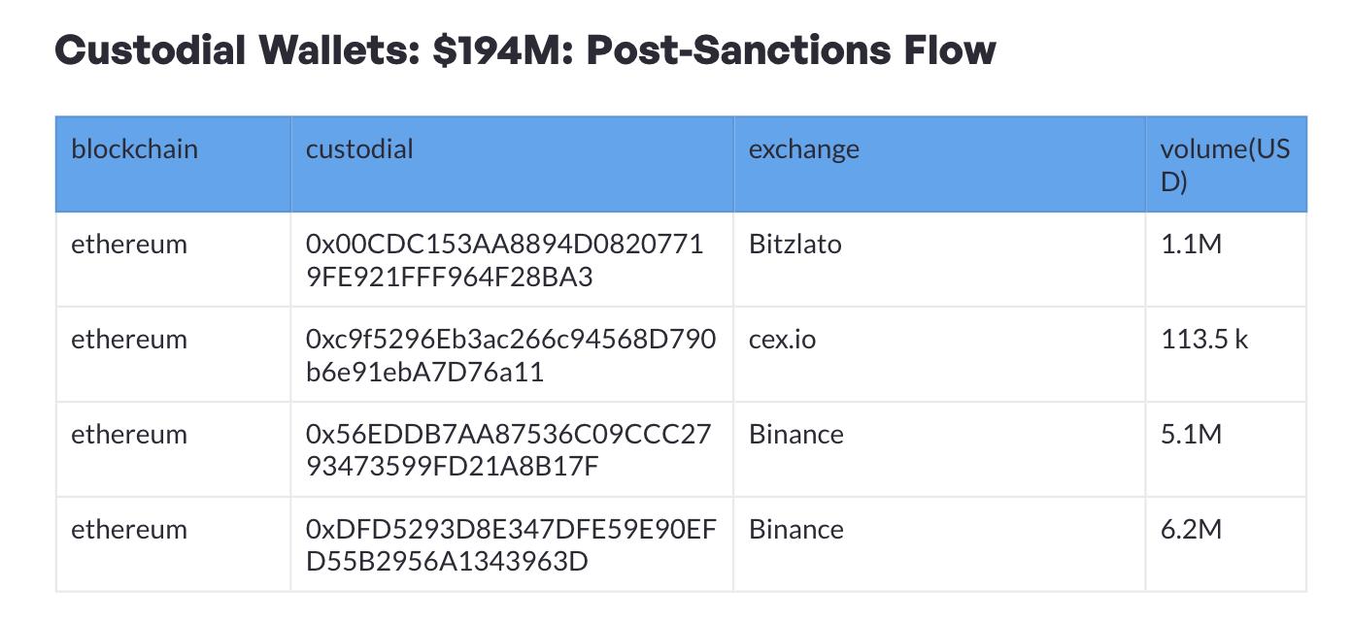Click the ethereum cell in the cex.io row
This screenshot has height=623, width=1352.
[x=128, y=340]
